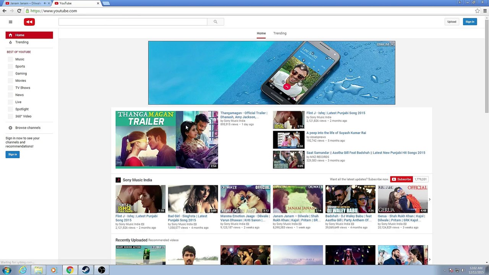
Task: Switch to the YouTube browser tab
Action: coord(76,3)
